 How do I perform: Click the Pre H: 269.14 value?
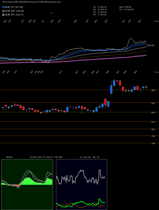[x=100, y=10]
